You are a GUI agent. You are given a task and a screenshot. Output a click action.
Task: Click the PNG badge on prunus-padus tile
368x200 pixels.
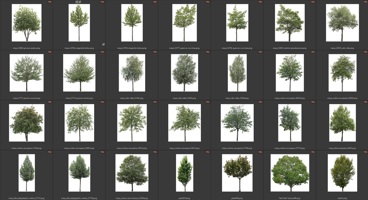click(50, 2)
